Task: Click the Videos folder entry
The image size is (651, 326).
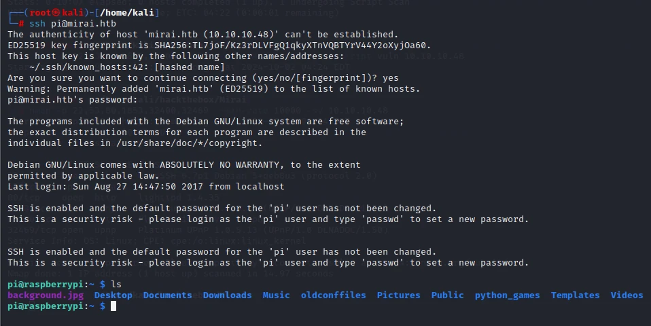Action: pos(627,295)
